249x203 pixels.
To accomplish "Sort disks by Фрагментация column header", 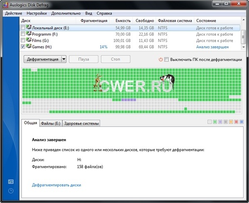I will (x=94, y=21).
